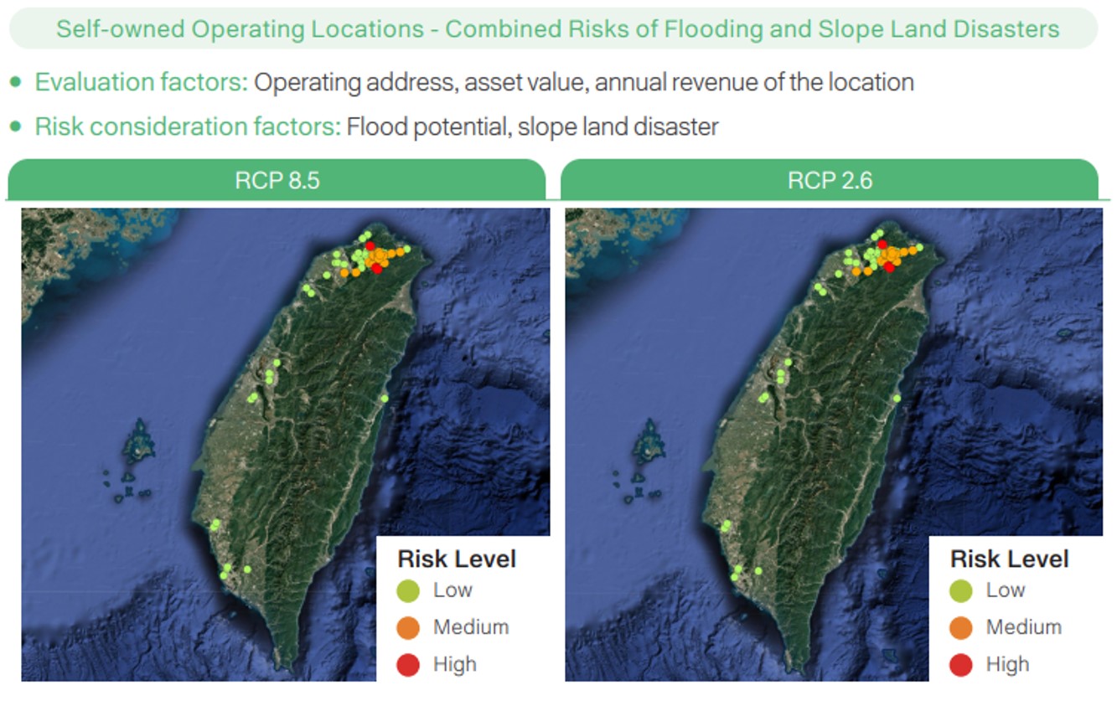Viewport: 1117px width, 711px height.
Task: Select the Low green swatch in RCP 2.6 legend
Action: click(961, 591)
